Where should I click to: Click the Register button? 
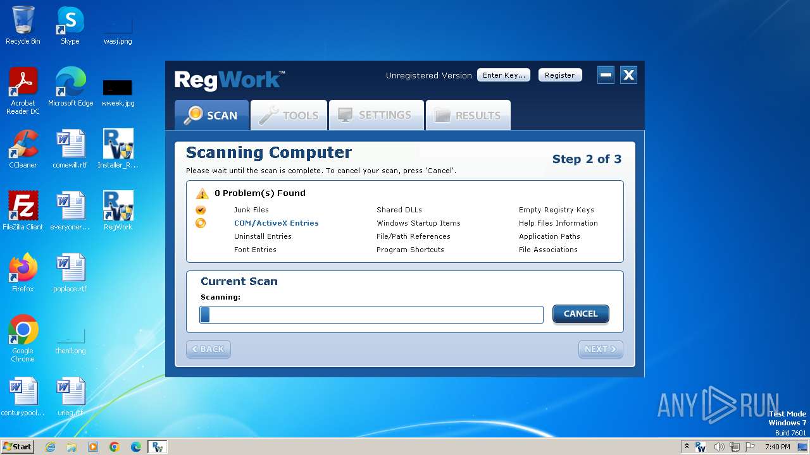(x=560, y=75)
